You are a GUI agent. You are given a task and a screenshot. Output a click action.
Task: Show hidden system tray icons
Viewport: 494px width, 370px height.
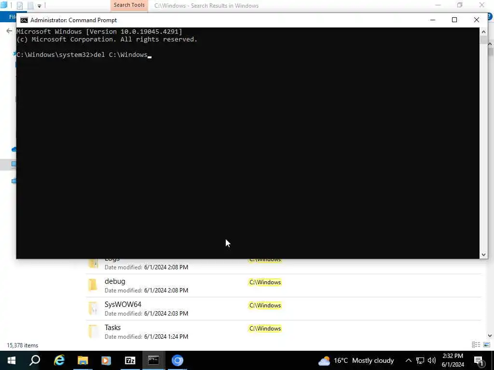408,360
